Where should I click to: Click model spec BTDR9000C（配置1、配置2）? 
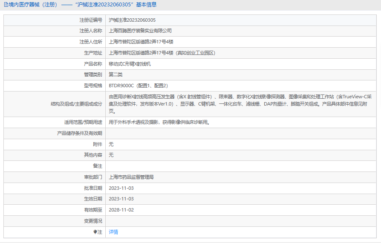[x=138, y=86]
